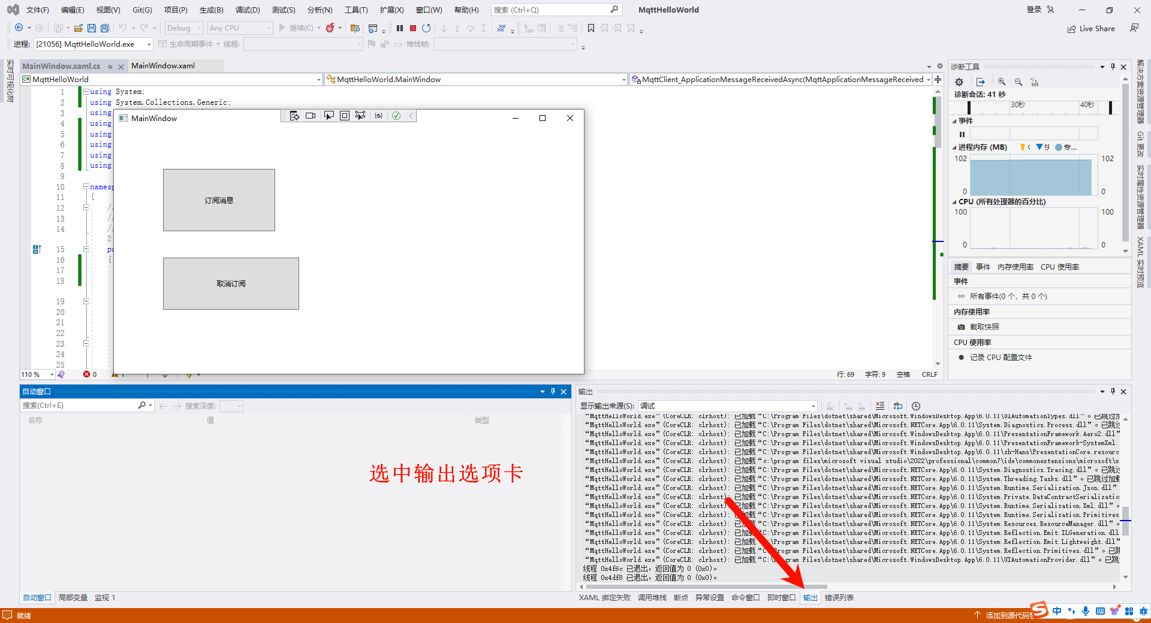Click the camera icon next to 截取快照

tap(962, 326)
